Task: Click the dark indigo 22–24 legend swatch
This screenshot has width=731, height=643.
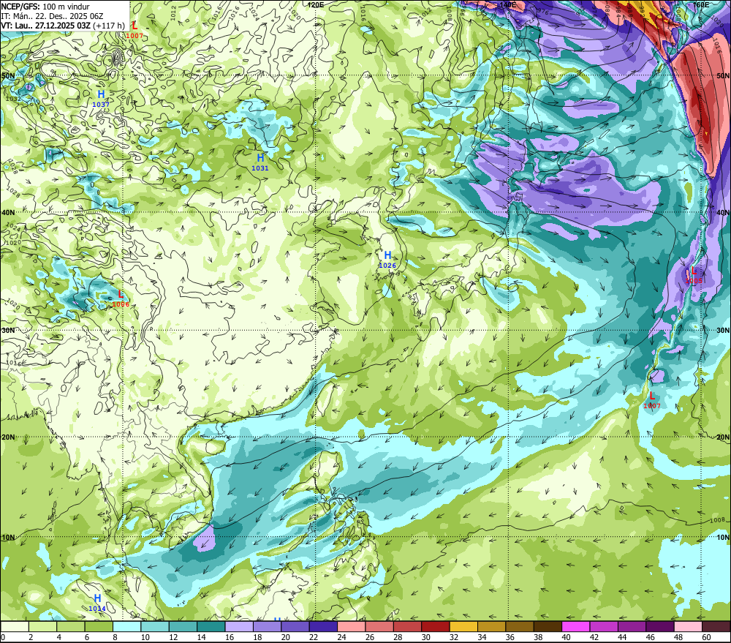Action: coord(324,627)
